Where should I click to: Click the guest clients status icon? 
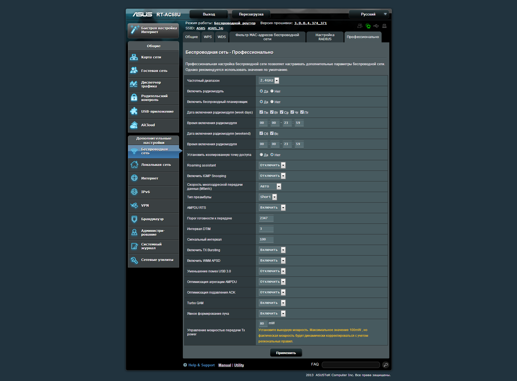tap(360, 26)
